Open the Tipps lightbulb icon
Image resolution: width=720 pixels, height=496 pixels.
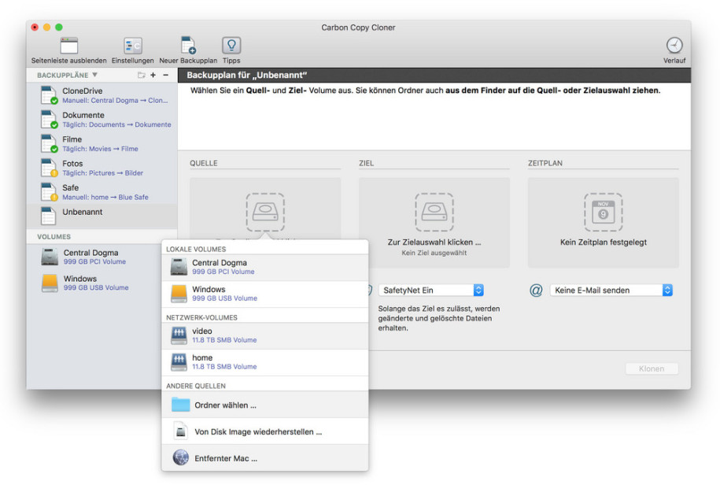click(231, 46)
